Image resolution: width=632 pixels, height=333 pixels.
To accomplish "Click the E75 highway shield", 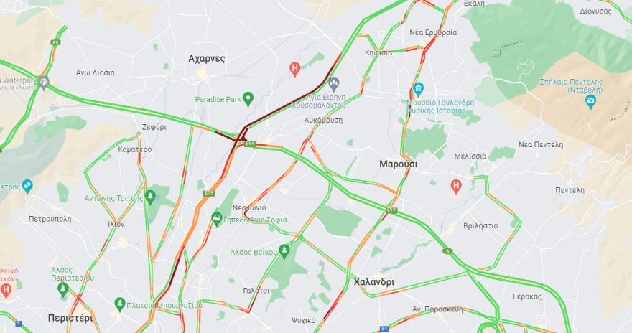I will coord(209,193).
